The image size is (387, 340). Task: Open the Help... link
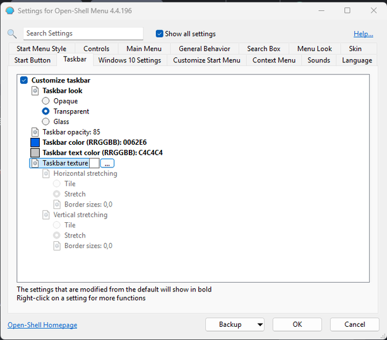363,34
